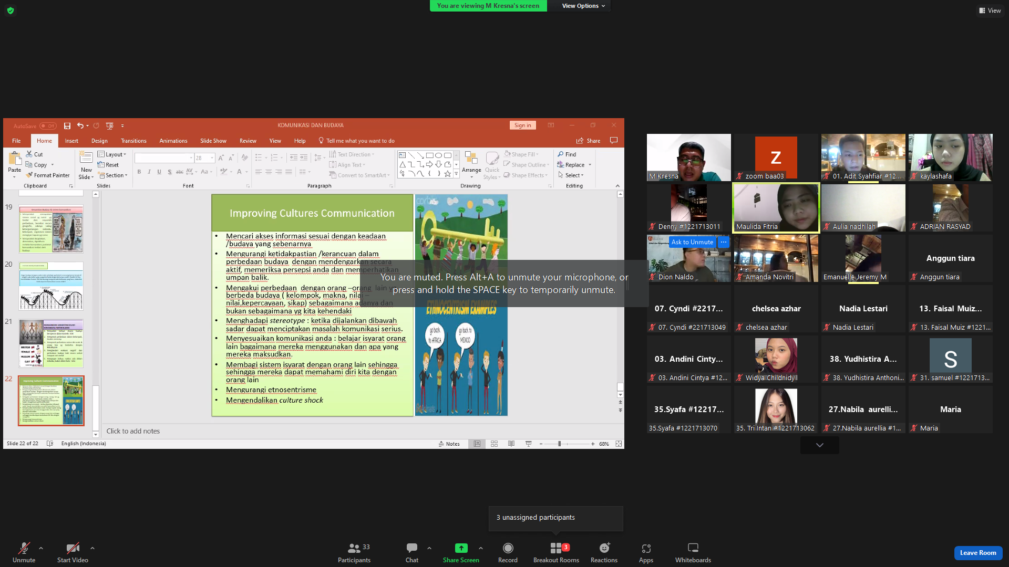The width and height of the screenshot is (1009, 567).
Task: Switch to Reading View in status bar
Action: (511, 444)
